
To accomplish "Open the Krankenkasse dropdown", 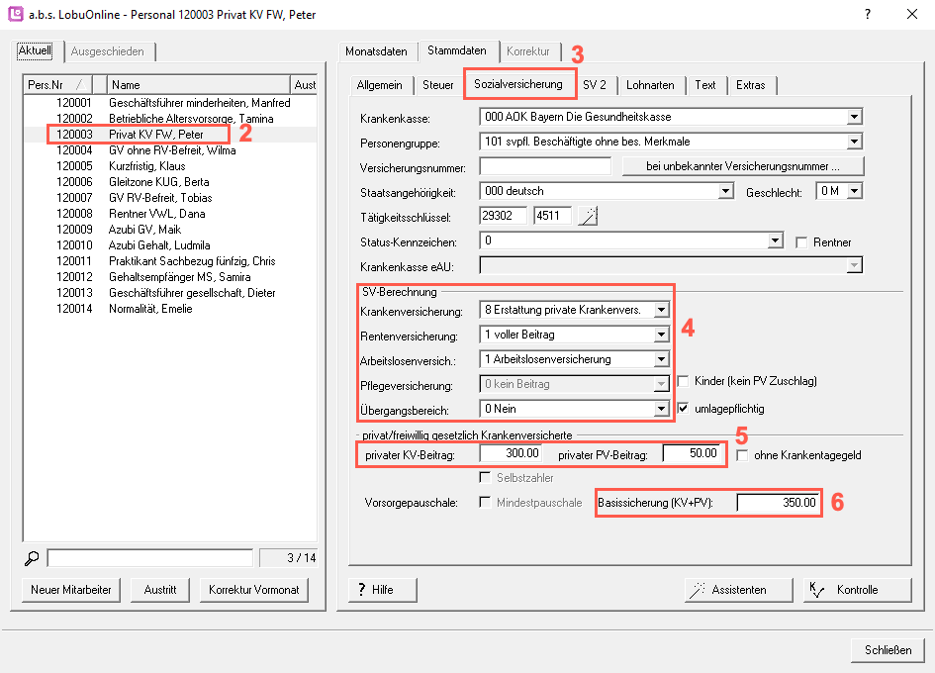I will click(x=855, y=117).
